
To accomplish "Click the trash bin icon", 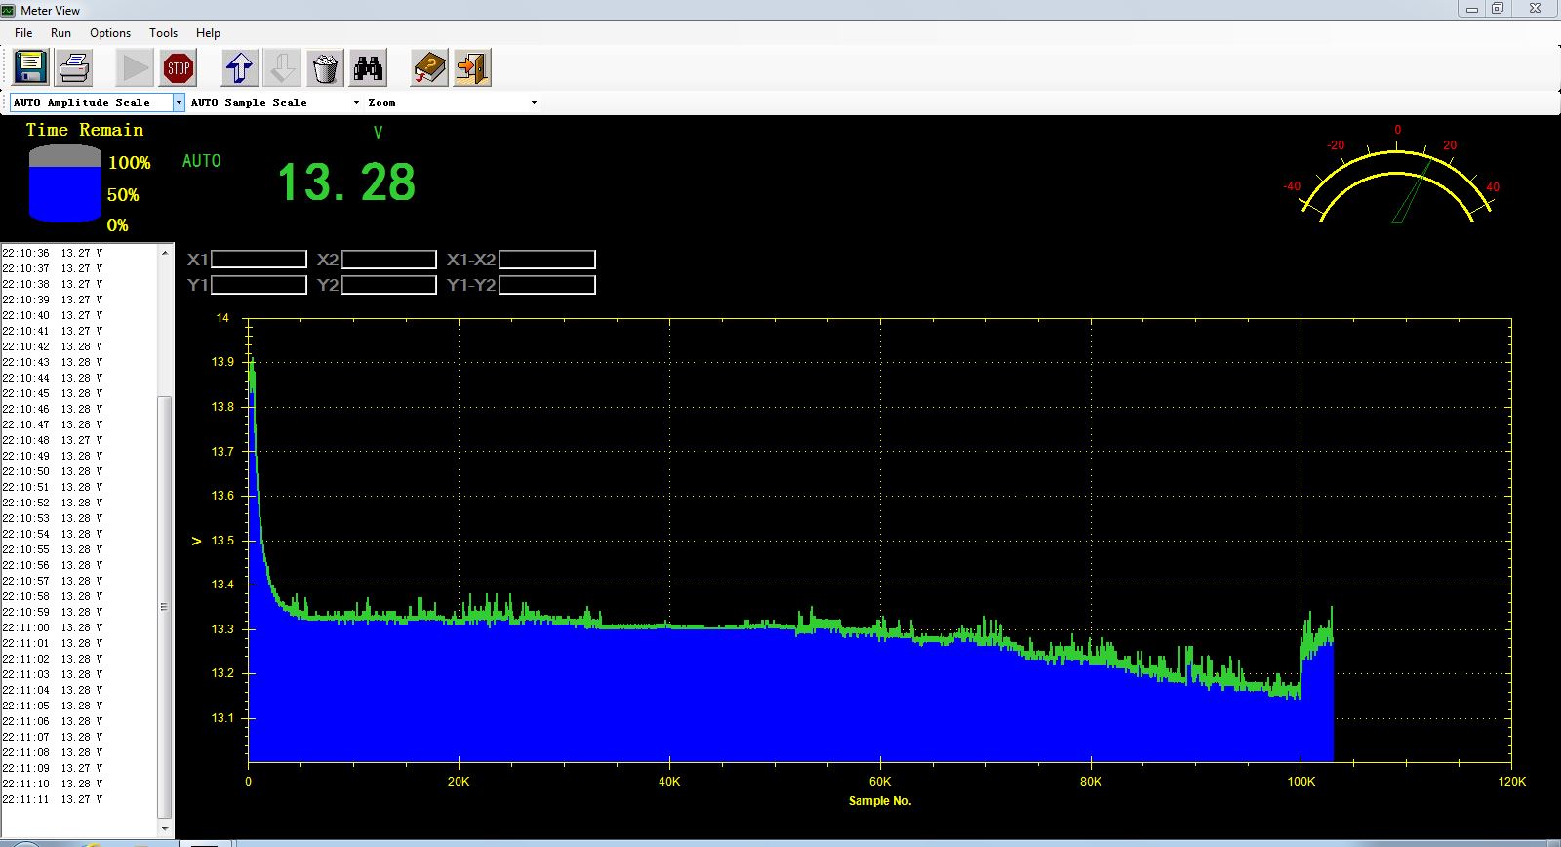I will [325, 68].
